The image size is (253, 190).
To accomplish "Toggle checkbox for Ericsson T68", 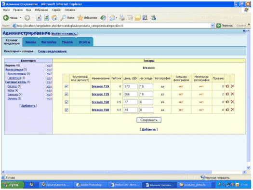I will point(67,110).
